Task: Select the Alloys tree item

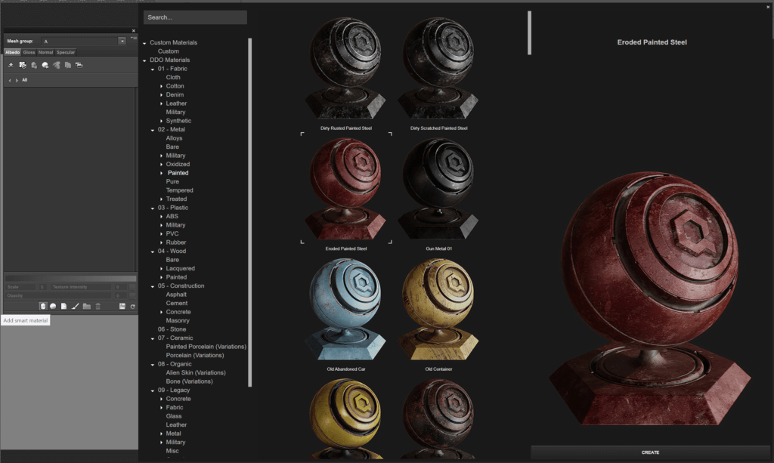Action: [x=175, y=138]
